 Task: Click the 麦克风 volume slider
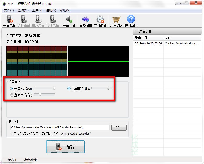(x=44, y=88)
